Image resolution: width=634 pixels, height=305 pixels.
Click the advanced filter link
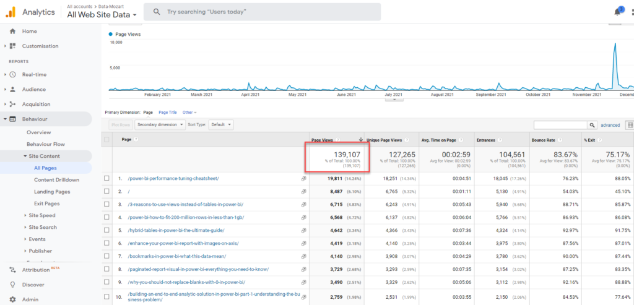(x=610, y=125)
